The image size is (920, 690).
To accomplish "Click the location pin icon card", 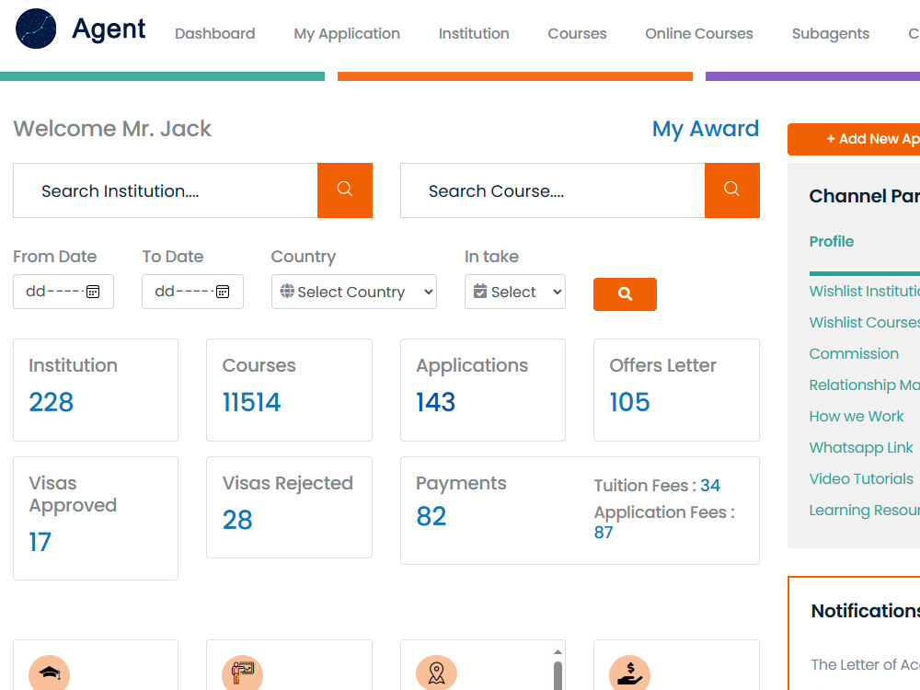I will click(x=436, y=673).
